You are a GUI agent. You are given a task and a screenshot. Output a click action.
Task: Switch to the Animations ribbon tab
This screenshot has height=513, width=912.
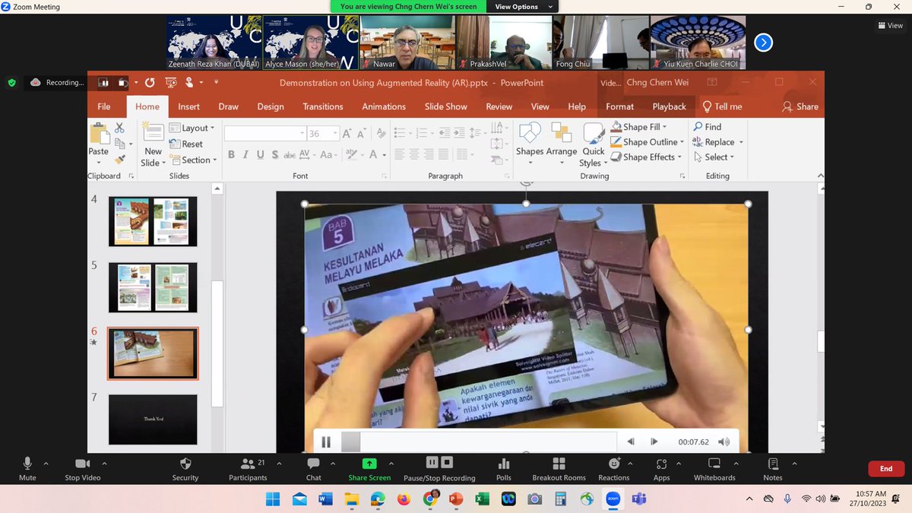tap(383, 106)
